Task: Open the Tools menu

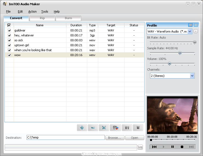Action: (x=45, y=11)
